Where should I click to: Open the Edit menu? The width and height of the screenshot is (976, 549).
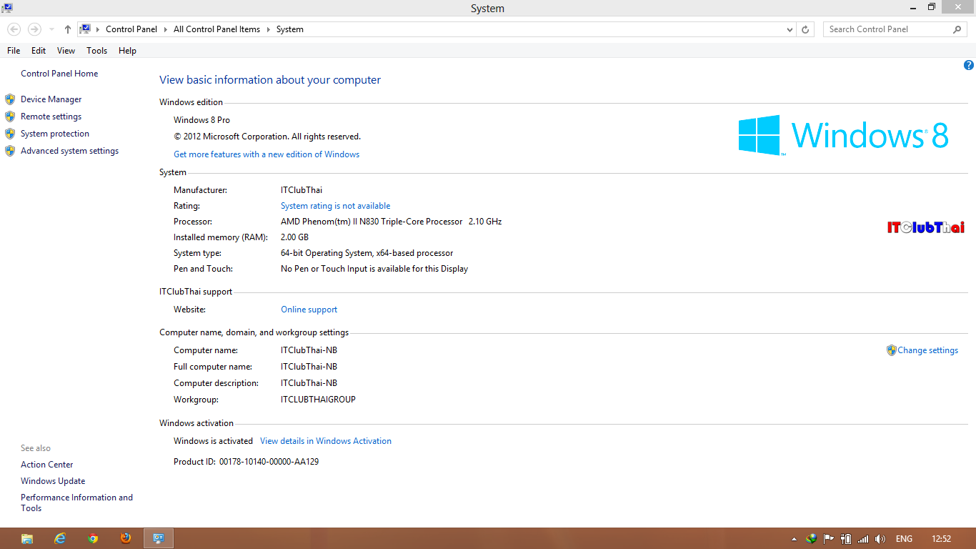39,51
